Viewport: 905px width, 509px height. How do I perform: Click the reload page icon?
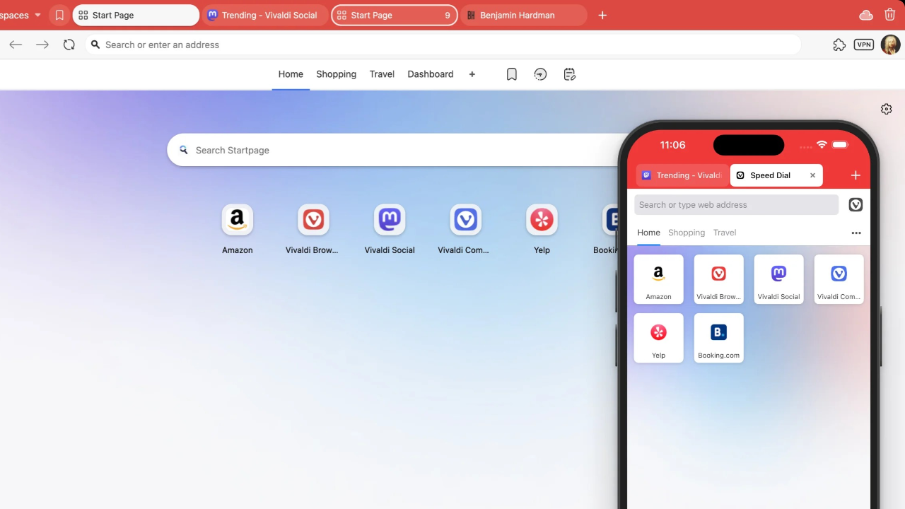coord(69,45)
